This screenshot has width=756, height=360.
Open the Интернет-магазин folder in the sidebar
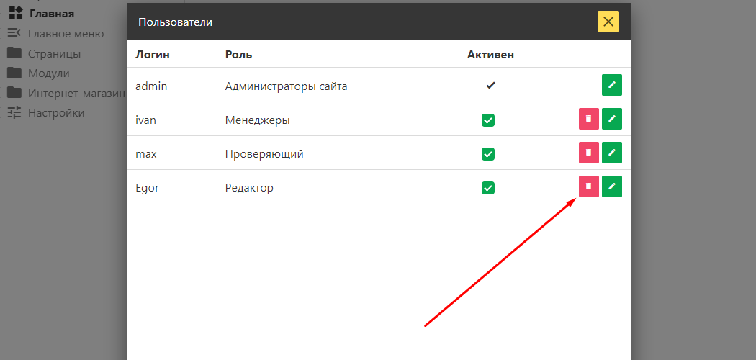click(x=76, y=93)
